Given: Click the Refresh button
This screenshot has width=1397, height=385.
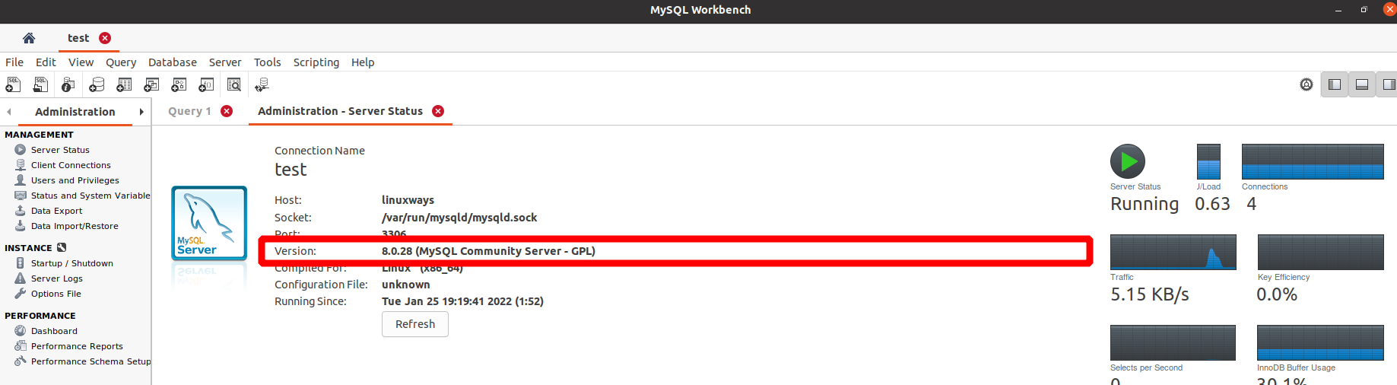Looking at the screenshot, I should 415,324.
